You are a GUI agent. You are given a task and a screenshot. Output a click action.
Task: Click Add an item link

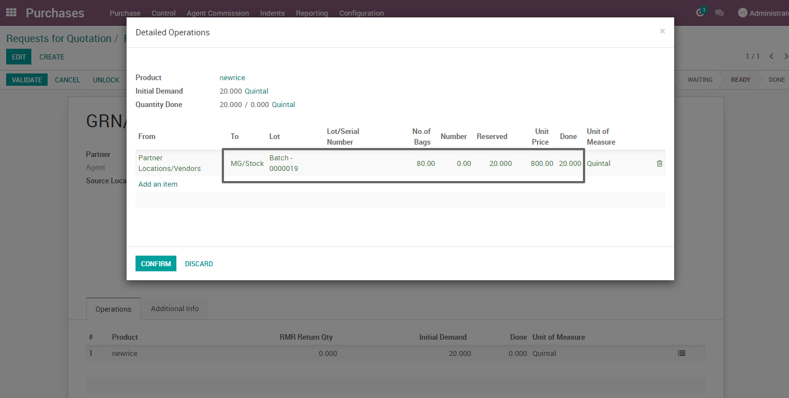pos(158,184)
